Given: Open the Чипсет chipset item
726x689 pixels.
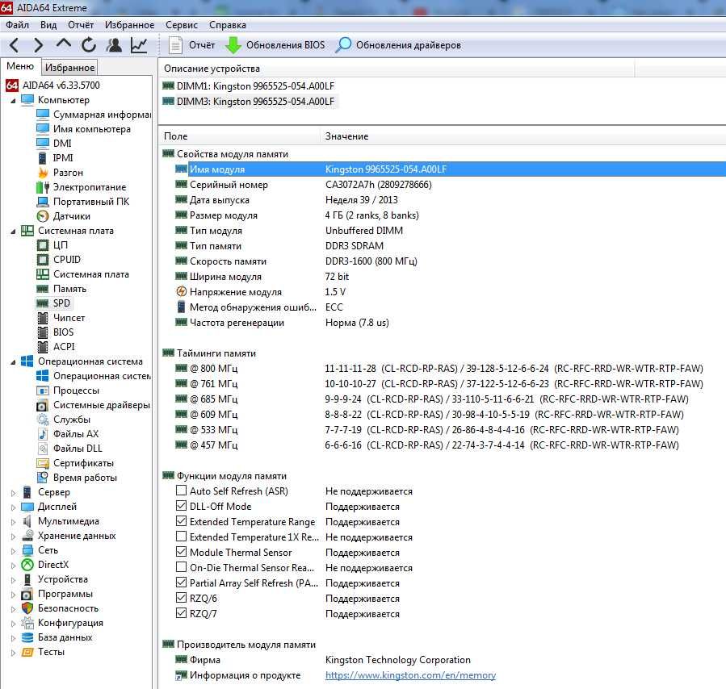Looking at the screenshot, I should 69,318.
